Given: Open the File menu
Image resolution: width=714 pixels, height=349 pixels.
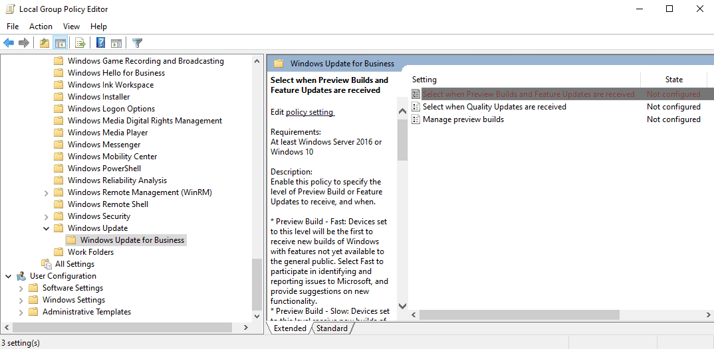Looking at the screenshot, I should click(x=13, y=27).
